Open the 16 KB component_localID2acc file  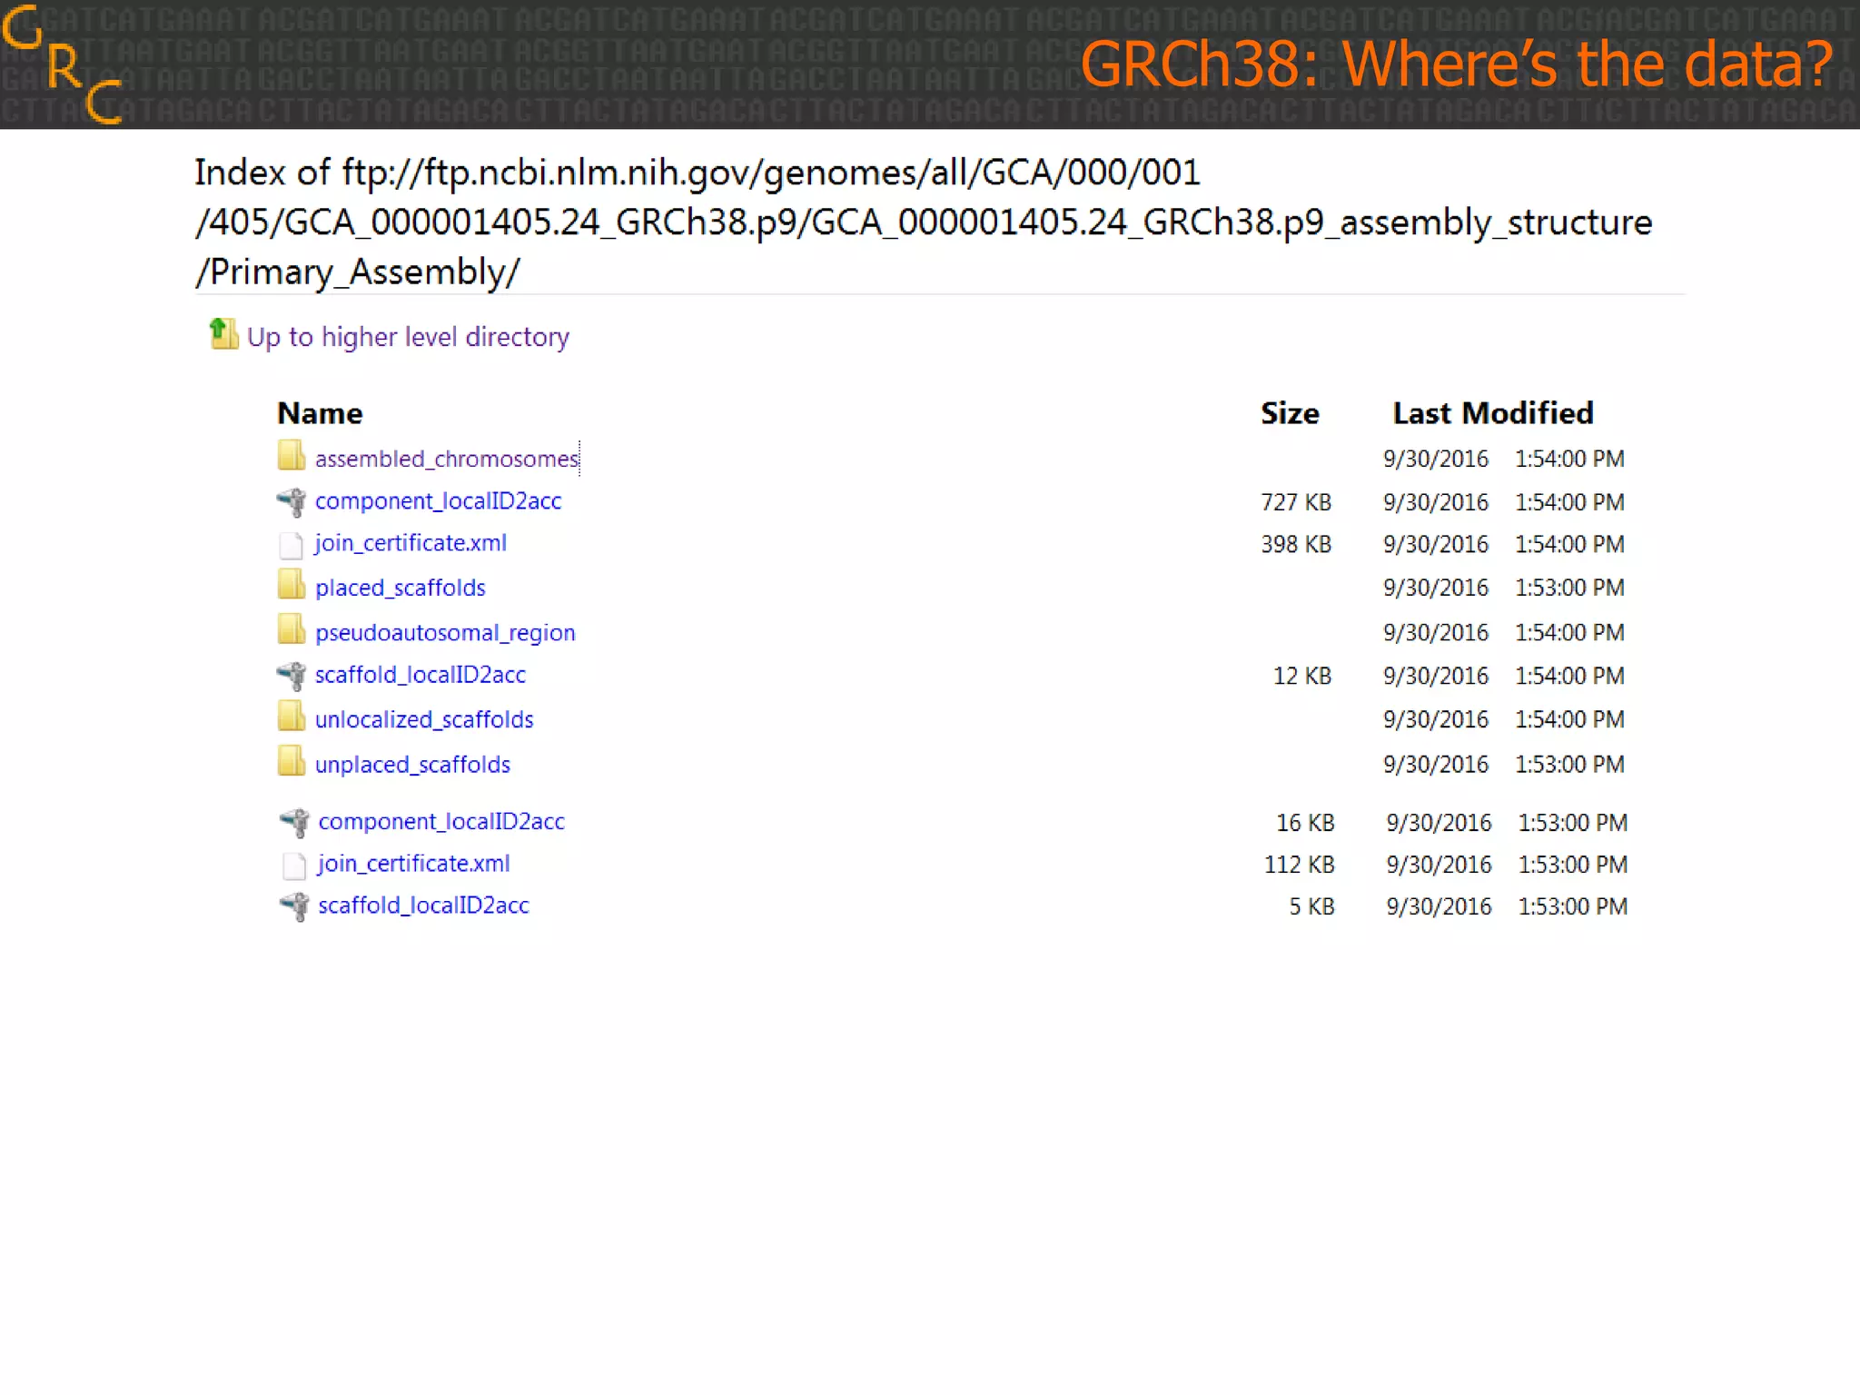point(441,822)
